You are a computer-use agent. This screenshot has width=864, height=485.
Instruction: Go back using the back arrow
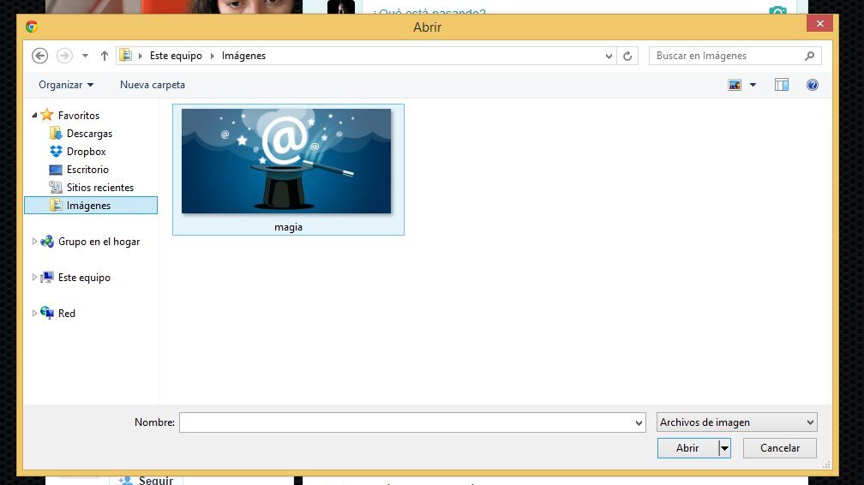pos(39,56)
